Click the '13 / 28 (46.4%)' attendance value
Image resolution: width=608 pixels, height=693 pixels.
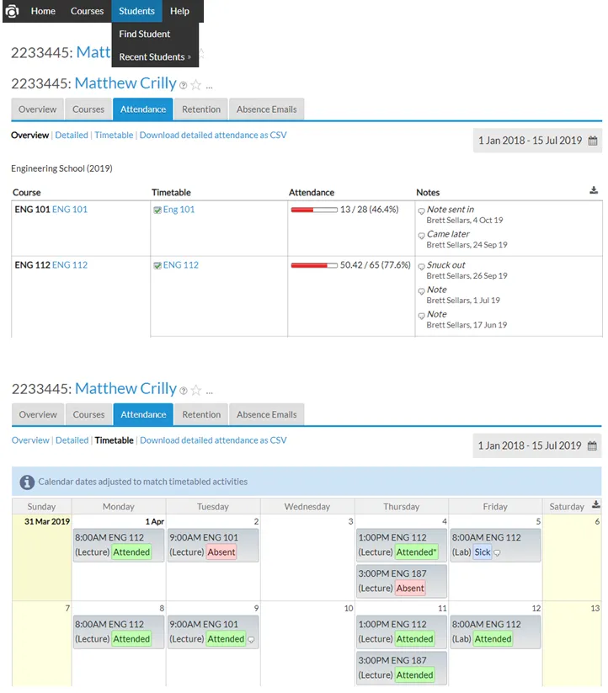369,210
